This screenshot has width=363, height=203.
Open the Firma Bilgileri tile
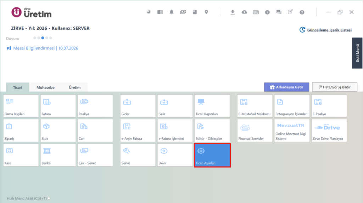[21, 106]
